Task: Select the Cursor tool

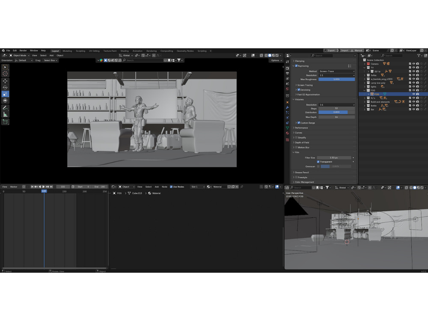Action: (5, 74)
